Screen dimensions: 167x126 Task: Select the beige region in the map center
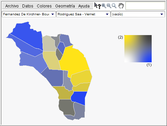pyautogui.click(x=52, y=61)
